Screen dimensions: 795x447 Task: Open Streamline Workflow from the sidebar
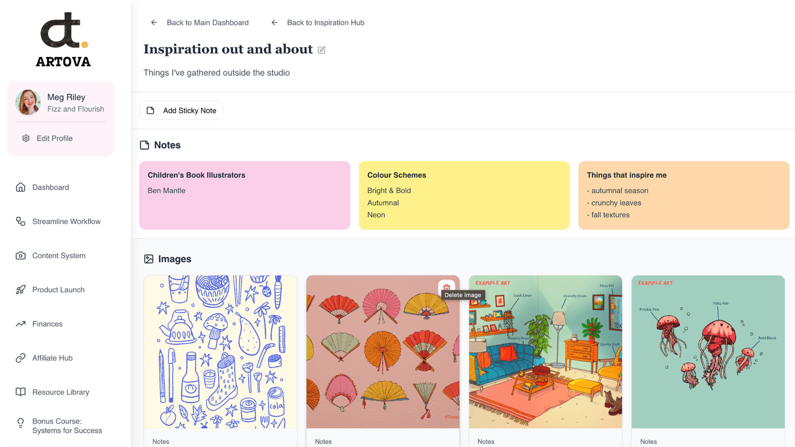click(x=66, y=221)
